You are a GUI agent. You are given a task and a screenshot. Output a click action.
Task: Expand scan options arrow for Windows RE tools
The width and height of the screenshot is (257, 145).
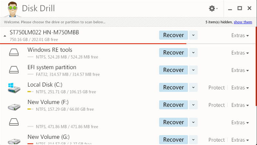(x=193, y=53)
